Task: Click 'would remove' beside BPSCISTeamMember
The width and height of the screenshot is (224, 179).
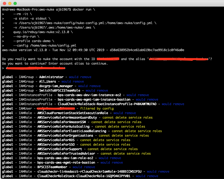Action: tap(84, 167)
